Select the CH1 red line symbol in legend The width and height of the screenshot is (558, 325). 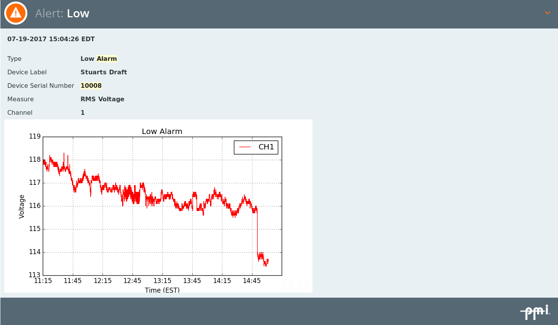tap(244, 147)
